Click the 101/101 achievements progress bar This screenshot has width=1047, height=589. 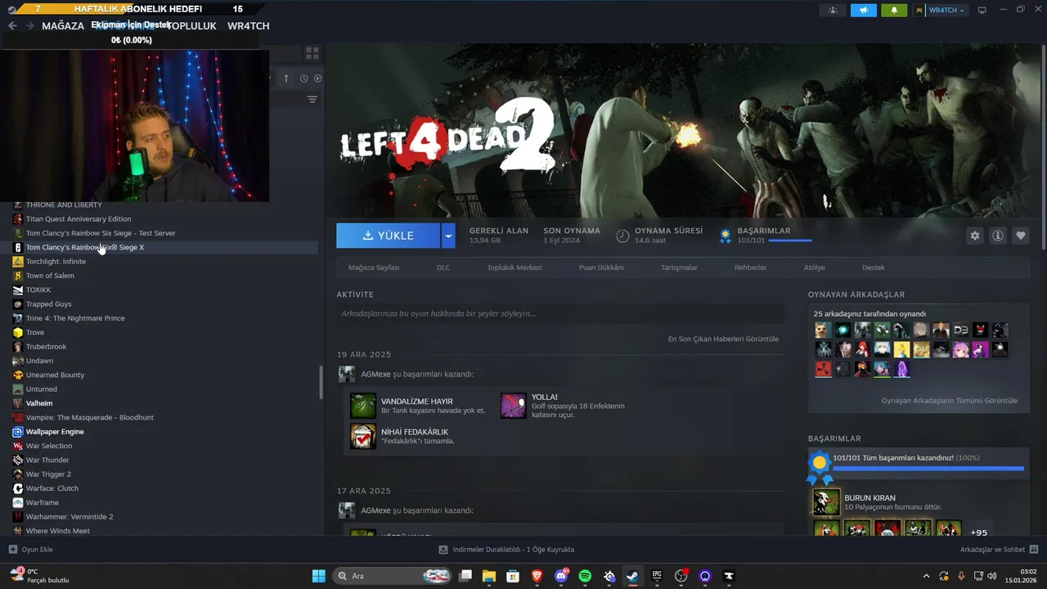(928, 468)
